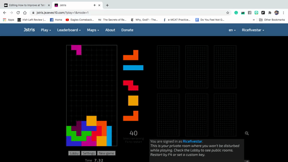
Task: Click the Jstris logo link
Action: (x=29, y=30)
